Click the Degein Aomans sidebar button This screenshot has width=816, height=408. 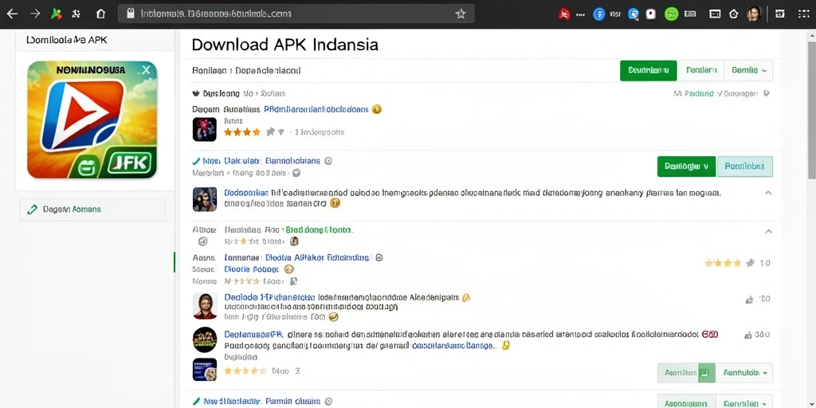click(x=92, y=210)
